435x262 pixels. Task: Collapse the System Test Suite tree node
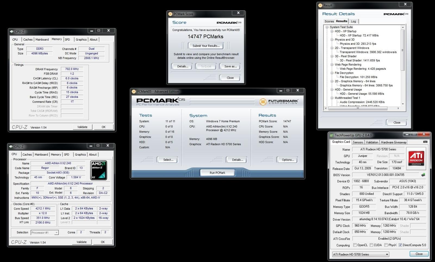pyautogui.click(x=327, y=27)
